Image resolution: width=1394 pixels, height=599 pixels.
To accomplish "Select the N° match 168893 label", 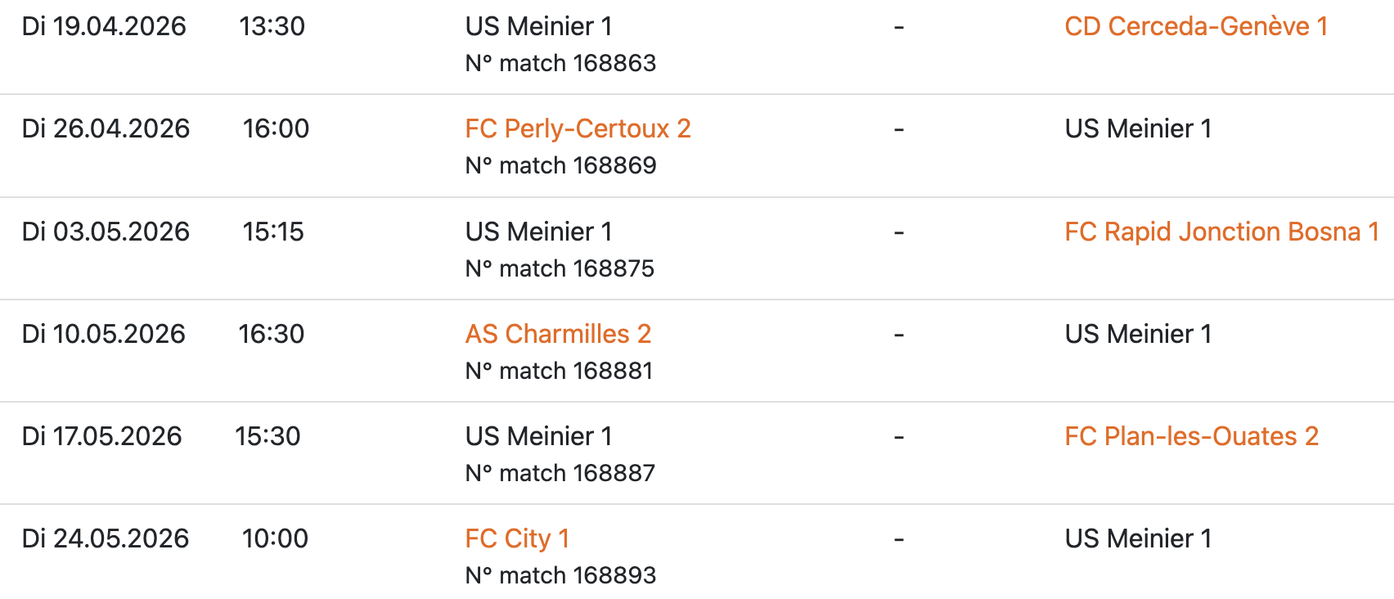I will (560, 575).
